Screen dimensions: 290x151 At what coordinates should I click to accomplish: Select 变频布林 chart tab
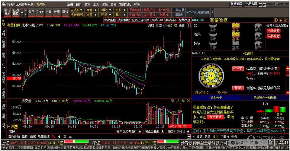(x=157, y=20)
